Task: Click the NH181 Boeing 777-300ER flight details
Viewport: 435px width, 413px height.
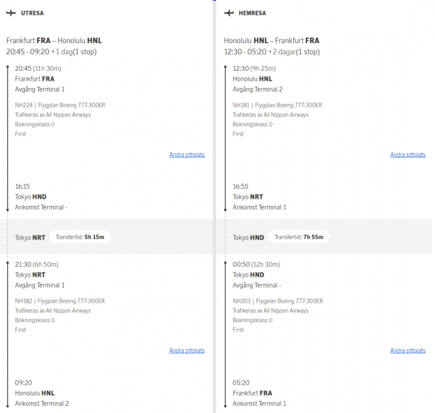Action: pyautogui.click(x=277, y=105)
